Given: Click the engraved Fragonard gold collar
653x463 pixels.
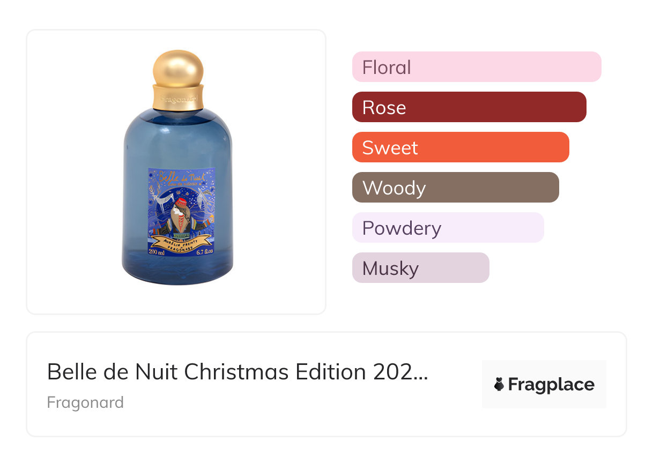Looking at the screenshot, I should [x=178, y=98].
